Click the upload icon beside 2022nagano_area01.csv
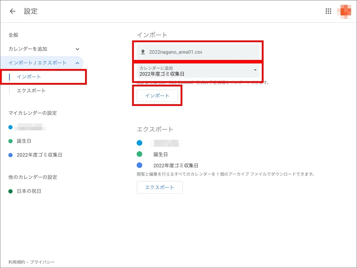The width and height of the screenshot is (357, 268). (143, 52)
